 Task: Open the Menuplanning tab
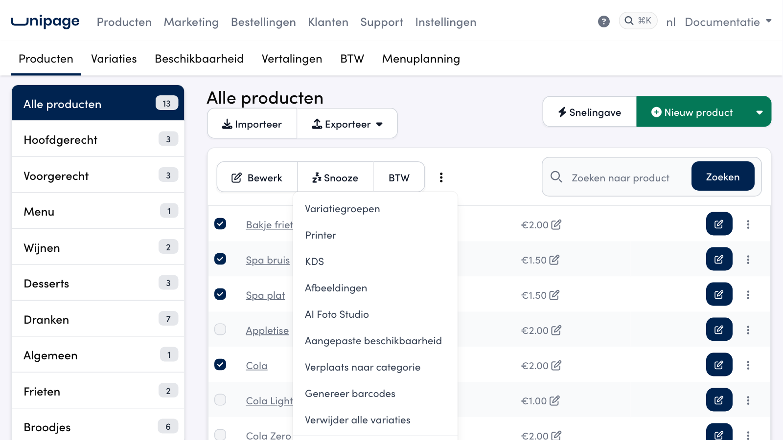tap(421, 59)
